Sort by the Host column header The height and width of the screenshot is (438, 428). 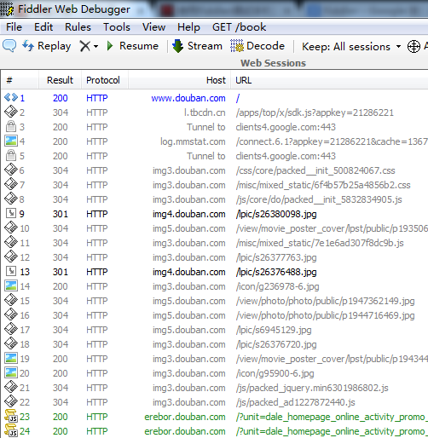click(179, 80)
